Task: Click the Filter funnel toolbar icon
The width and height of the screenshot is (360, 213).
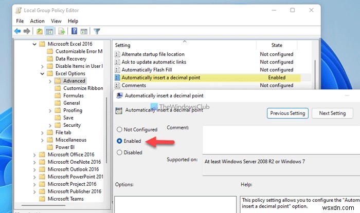Action: tap(97, 31)
